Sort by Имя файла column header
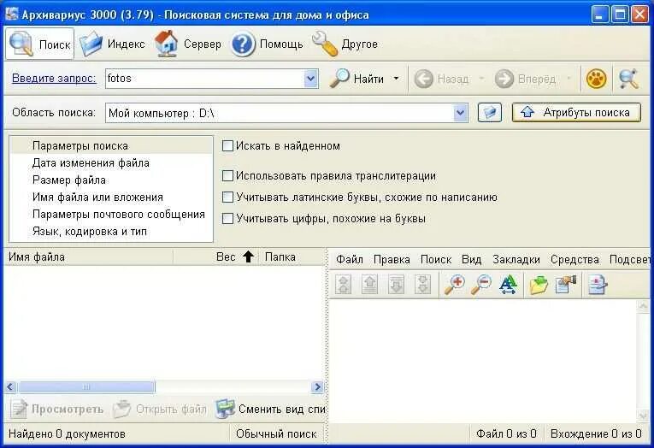The height and width of the screenshot is (448, 654). (x=88, y=257)
